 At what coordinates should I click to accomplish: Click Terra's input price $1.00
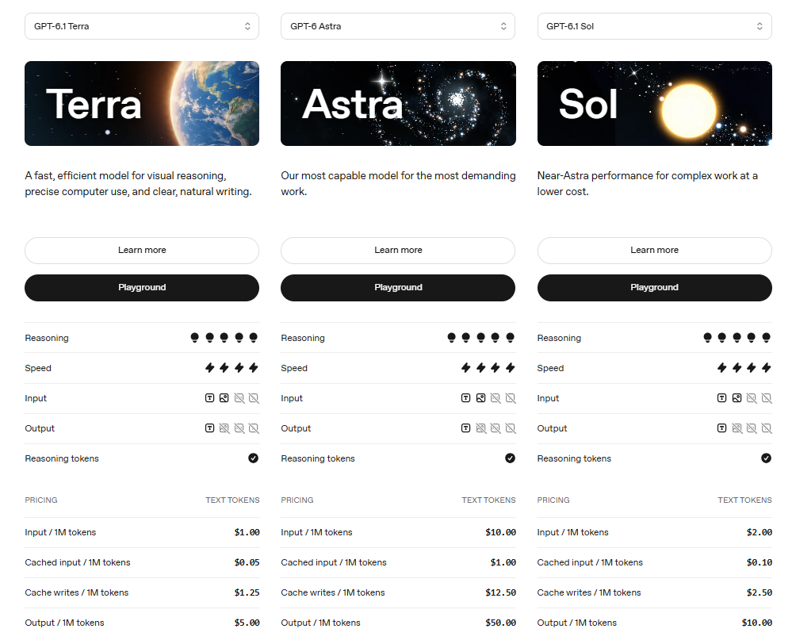coord(247,532)
